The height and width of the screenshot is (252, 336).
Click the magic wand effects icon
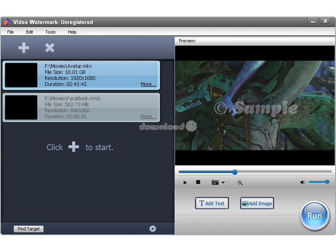[239, 182]
